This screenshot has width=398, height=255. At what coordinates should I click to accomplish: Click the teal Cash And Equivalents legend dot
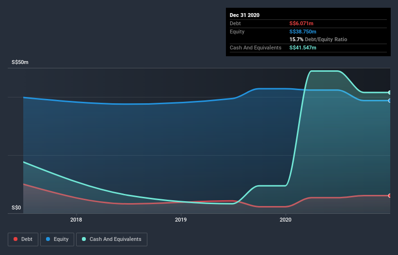click(x=84, y=239)
